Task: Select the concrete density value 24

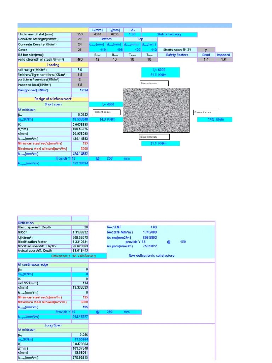Action: coord(80,44)
